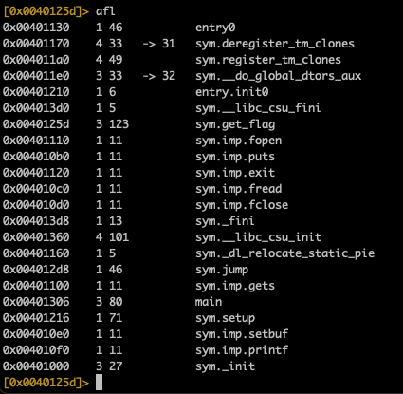
Task: Select sym.setup function name
Action: [225, 318]
